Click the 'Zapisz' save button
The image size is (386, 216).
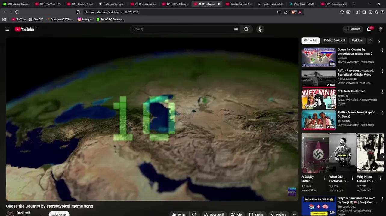pos(256,214)
